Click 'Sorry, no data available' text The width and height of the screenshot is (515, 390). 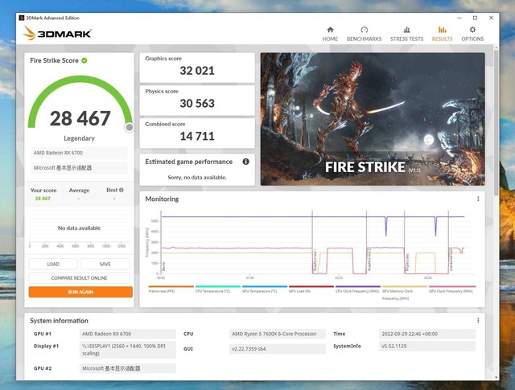[197, 177]
